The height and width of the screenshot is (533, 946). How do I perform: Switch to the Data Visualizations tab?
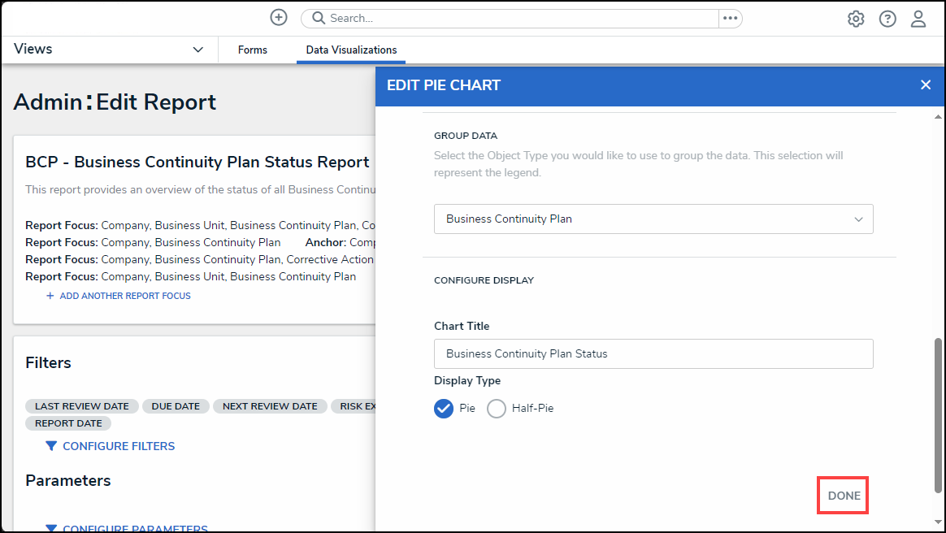(351, 50)
